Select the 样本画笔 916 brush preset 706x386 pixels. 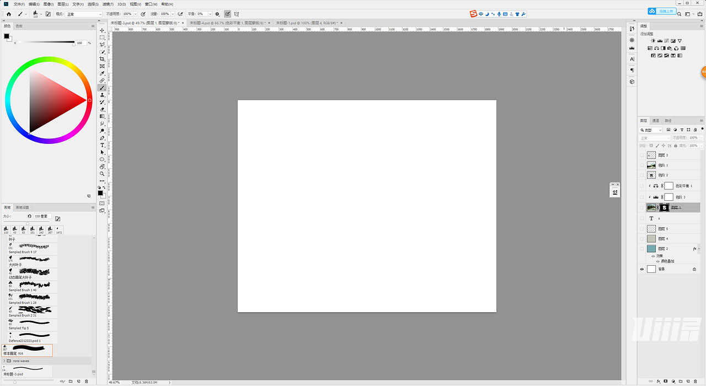point(27,350)
